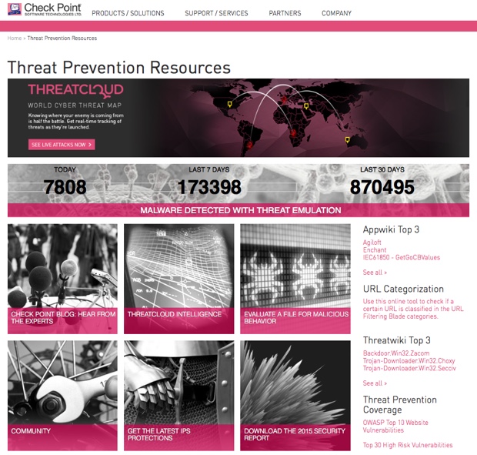Open the IEC61850 - GetGoCBValues link
This screenshot has height=455, width=477.
[x=402, y=257]
